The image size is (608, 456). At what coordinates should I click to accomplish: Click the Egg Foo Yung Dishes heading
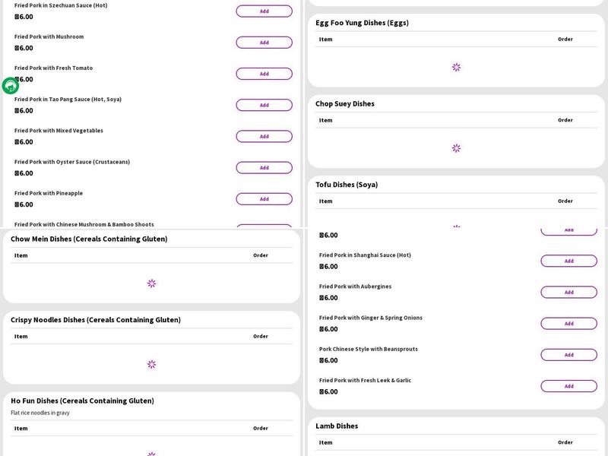point(362,23)
